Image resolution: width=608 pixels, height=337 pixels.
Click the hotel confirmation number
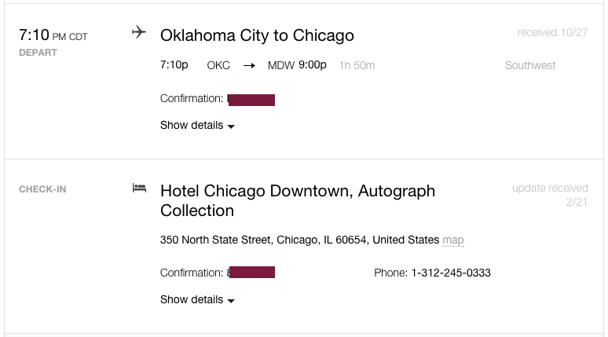tap(251, 273)
